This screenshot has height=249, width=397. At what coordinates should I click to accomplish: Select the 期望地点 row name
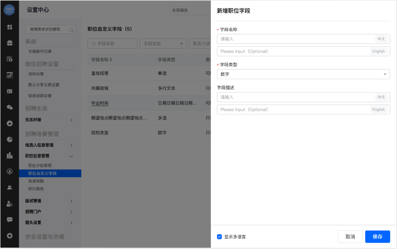(x=119, y=118)
